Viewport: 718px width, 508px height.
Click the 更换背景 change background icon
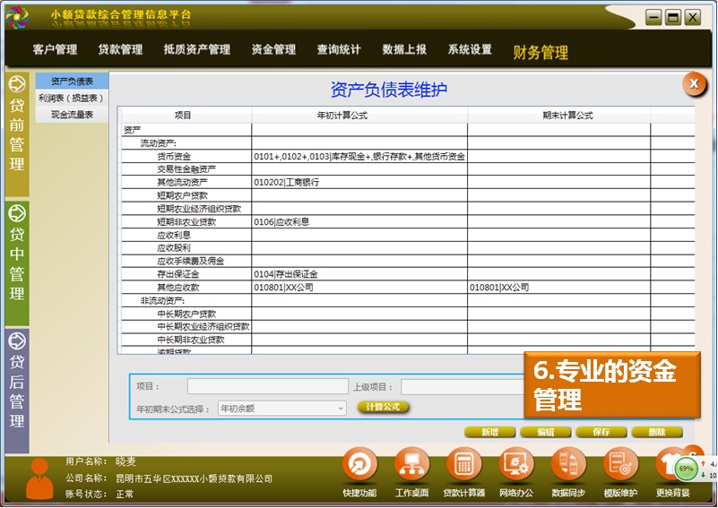click(670, 465)
